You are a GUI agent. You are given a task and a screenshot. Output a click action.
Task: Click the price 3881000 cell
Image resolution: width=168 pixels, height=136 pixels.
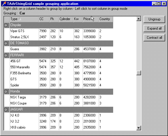coord(91,103)
